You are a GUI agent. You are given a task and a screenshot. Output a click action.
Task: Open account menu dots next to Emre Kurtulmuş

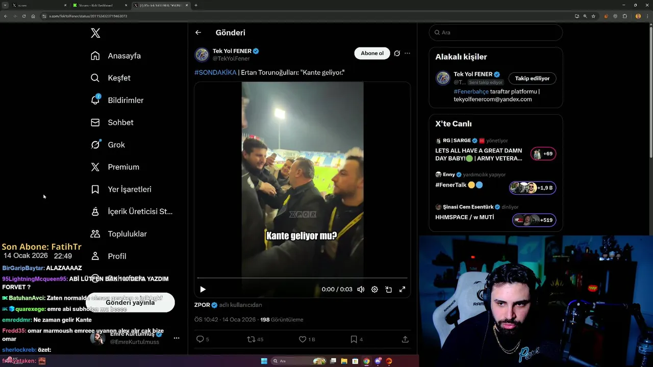[x=177, y=338]
